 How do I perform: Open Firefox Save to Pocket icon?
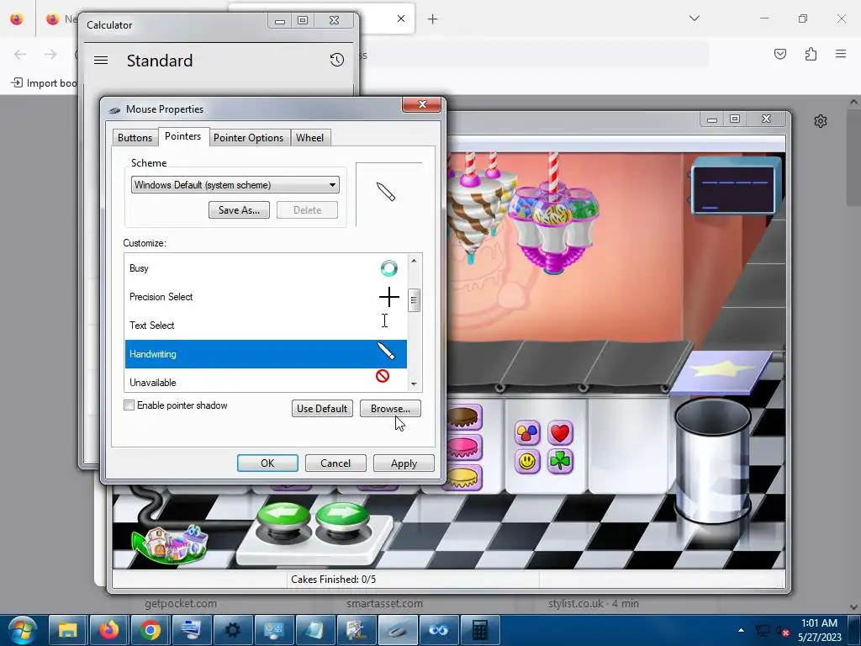pos(779,54)
